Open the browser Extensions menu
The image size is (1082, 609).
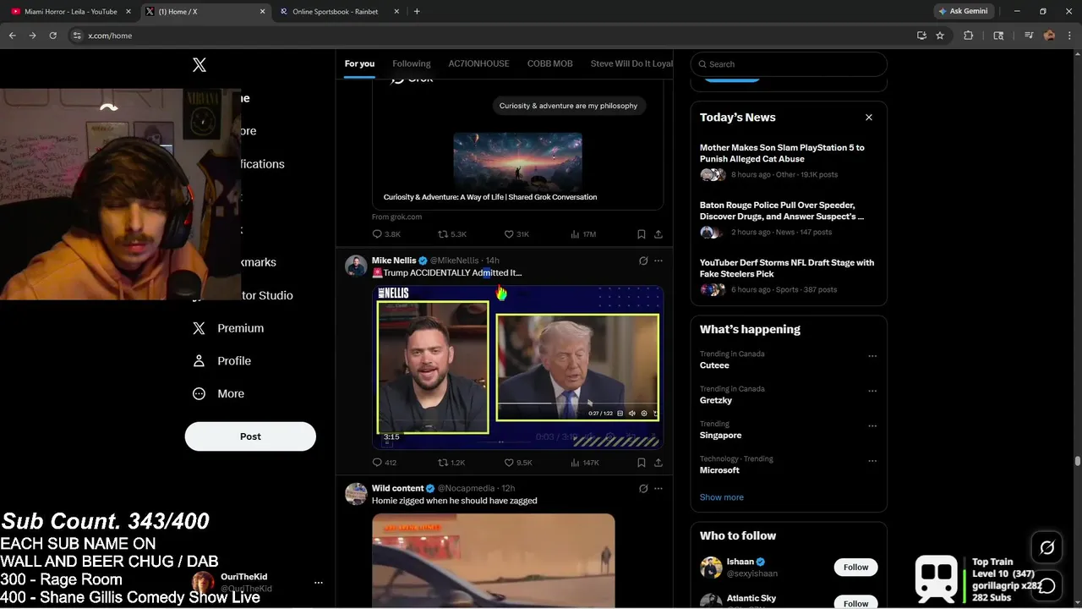click(x=969, y=36)
